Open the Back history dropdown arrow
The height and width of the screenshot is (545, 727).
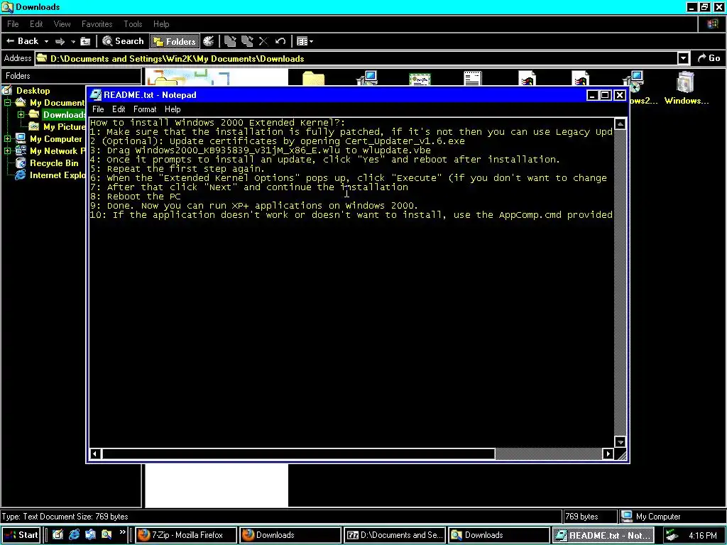point(46,42)
